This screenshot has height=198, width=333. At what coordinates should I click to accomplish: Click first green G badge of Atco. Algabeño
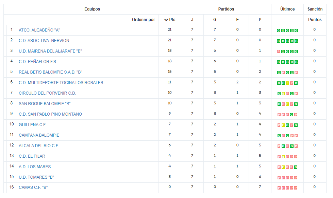pyautogui.click(x=279, y=31)
